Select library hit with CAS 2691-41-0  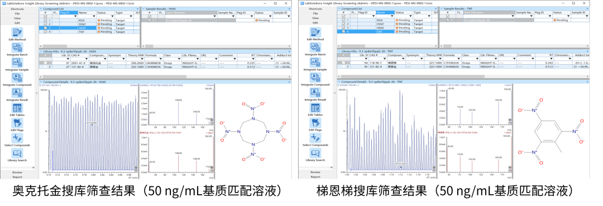(x=165, y=63)
